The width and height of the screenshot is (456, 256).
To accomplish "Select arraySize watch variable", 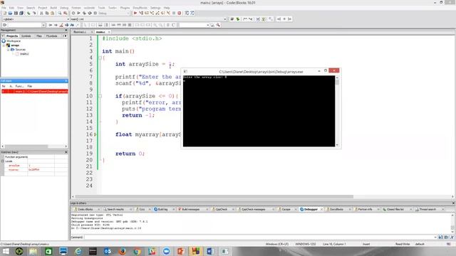I will pyautogui.click(x=14, y=166).
